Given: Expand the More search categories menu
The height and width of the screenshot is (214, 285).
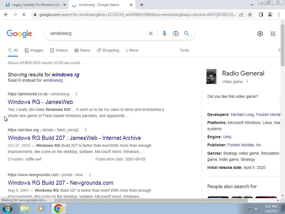Looking at the screenshot, I should [x=132, y=50].
